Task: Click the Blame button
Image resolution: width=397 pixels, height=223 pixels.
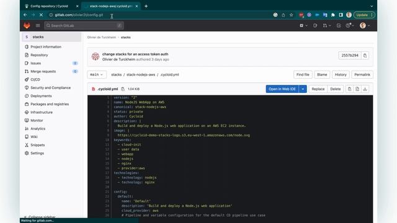Action: point(322,74)
